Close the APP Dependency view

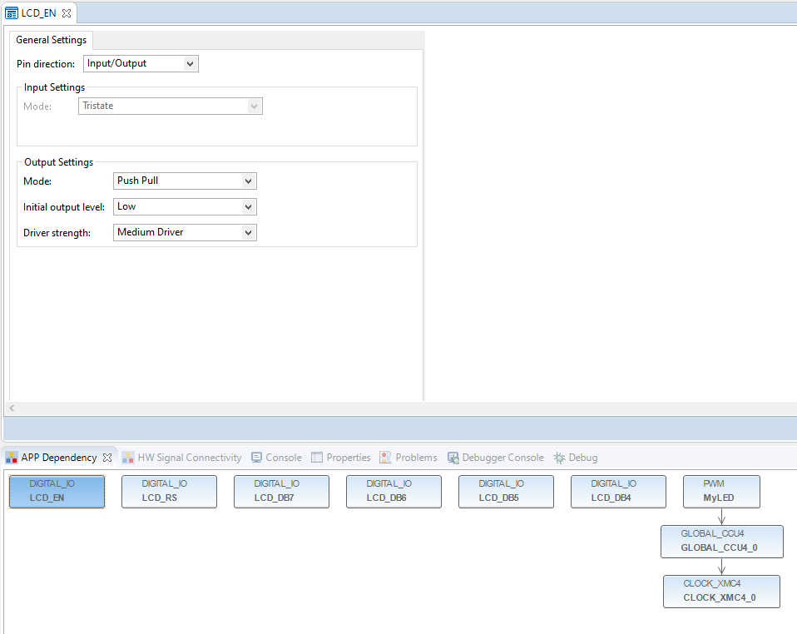107,458
